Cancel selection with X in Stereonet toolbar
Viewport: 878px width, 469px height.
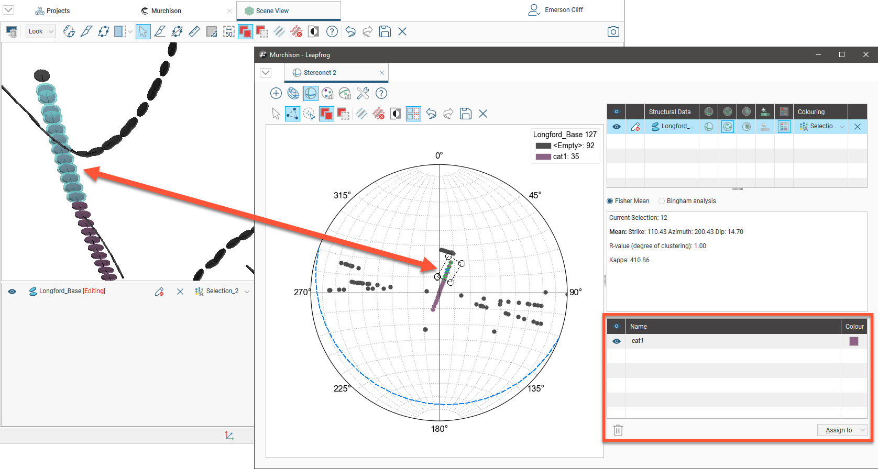(x=483, y=114)
